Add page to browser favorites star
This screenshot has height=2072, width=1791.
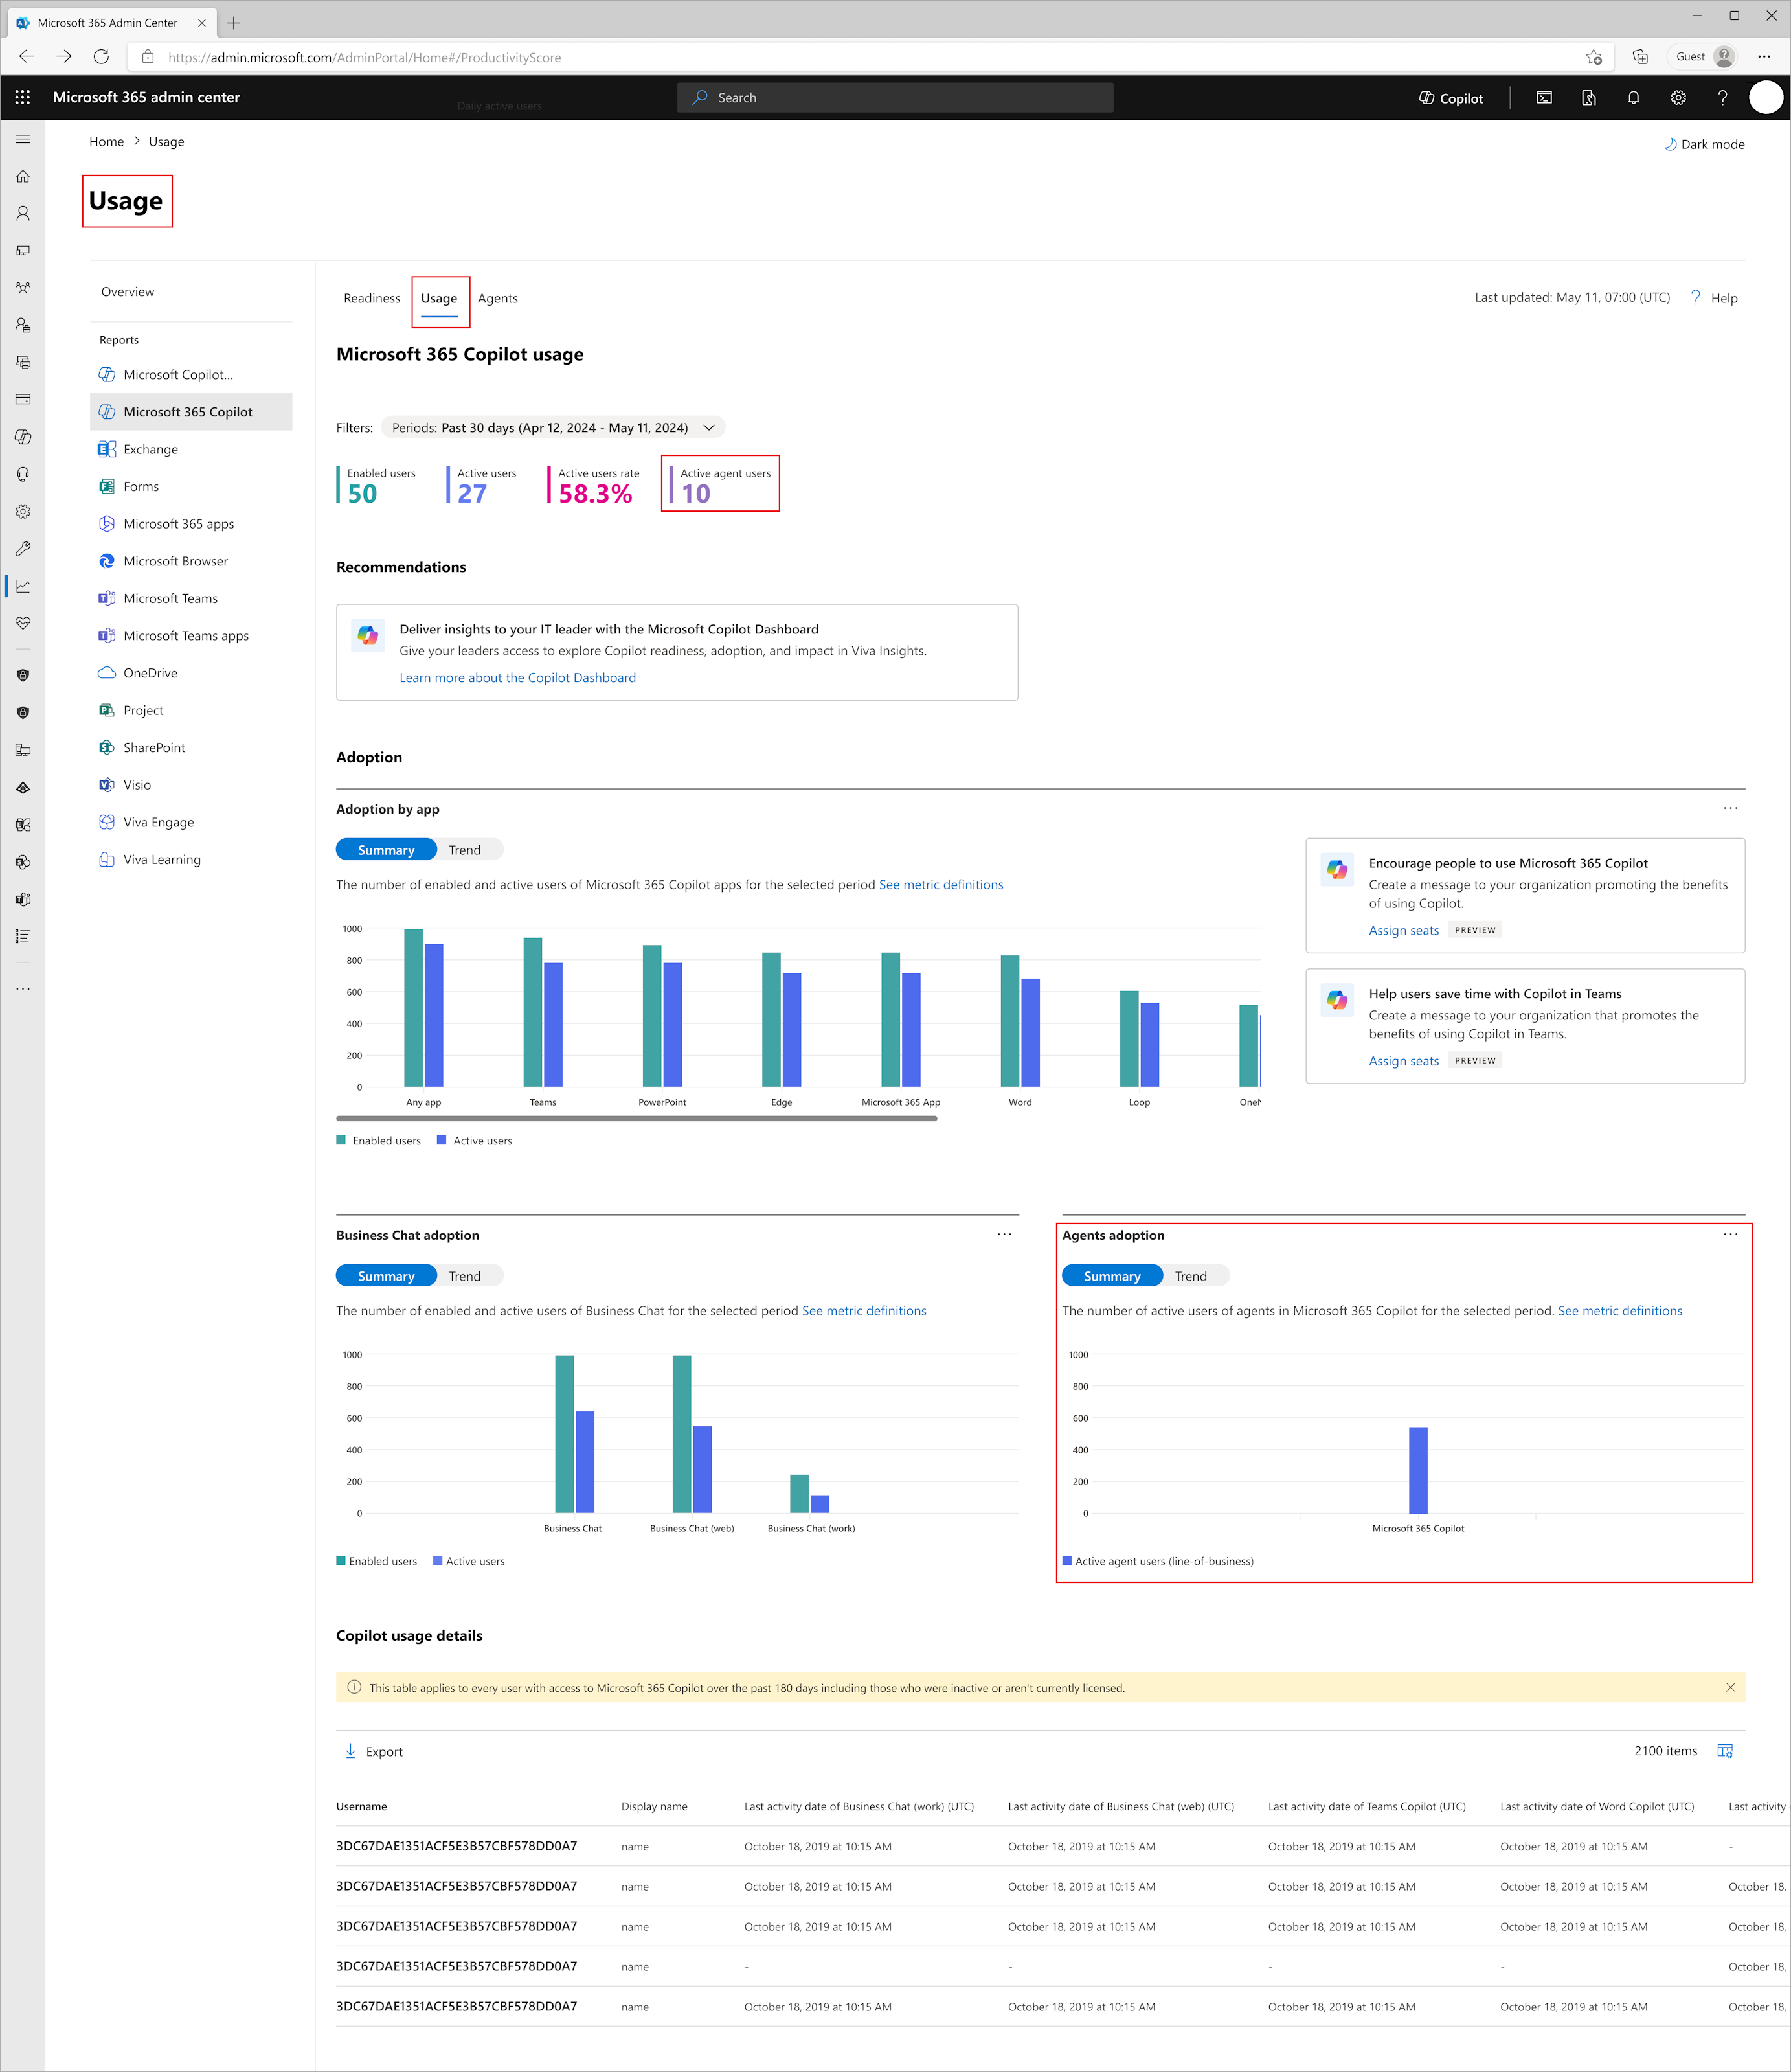[1593, 57]
